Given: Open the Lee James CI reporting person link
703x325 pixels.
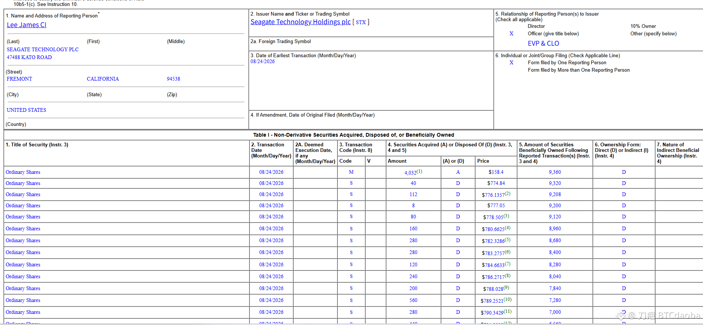Looking at the screenshot, I should 27,25.
